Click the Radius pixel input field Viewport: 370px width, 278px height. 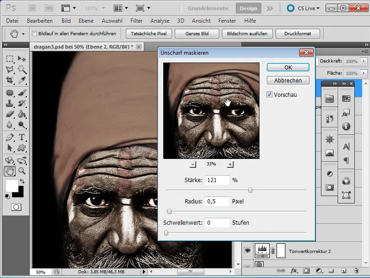[x=217, y=202]
